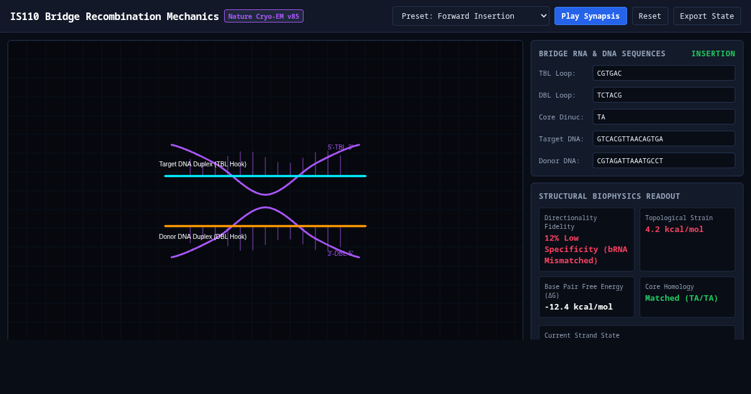The height and width of the screenshot is (394, 751).
Task: Click the Core Dinuc input field
Action: click(x=664, y=117)
